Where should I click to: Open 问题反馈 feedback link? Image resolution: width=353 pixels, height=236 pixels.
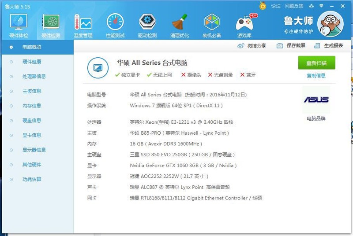(x=294, y=6)
